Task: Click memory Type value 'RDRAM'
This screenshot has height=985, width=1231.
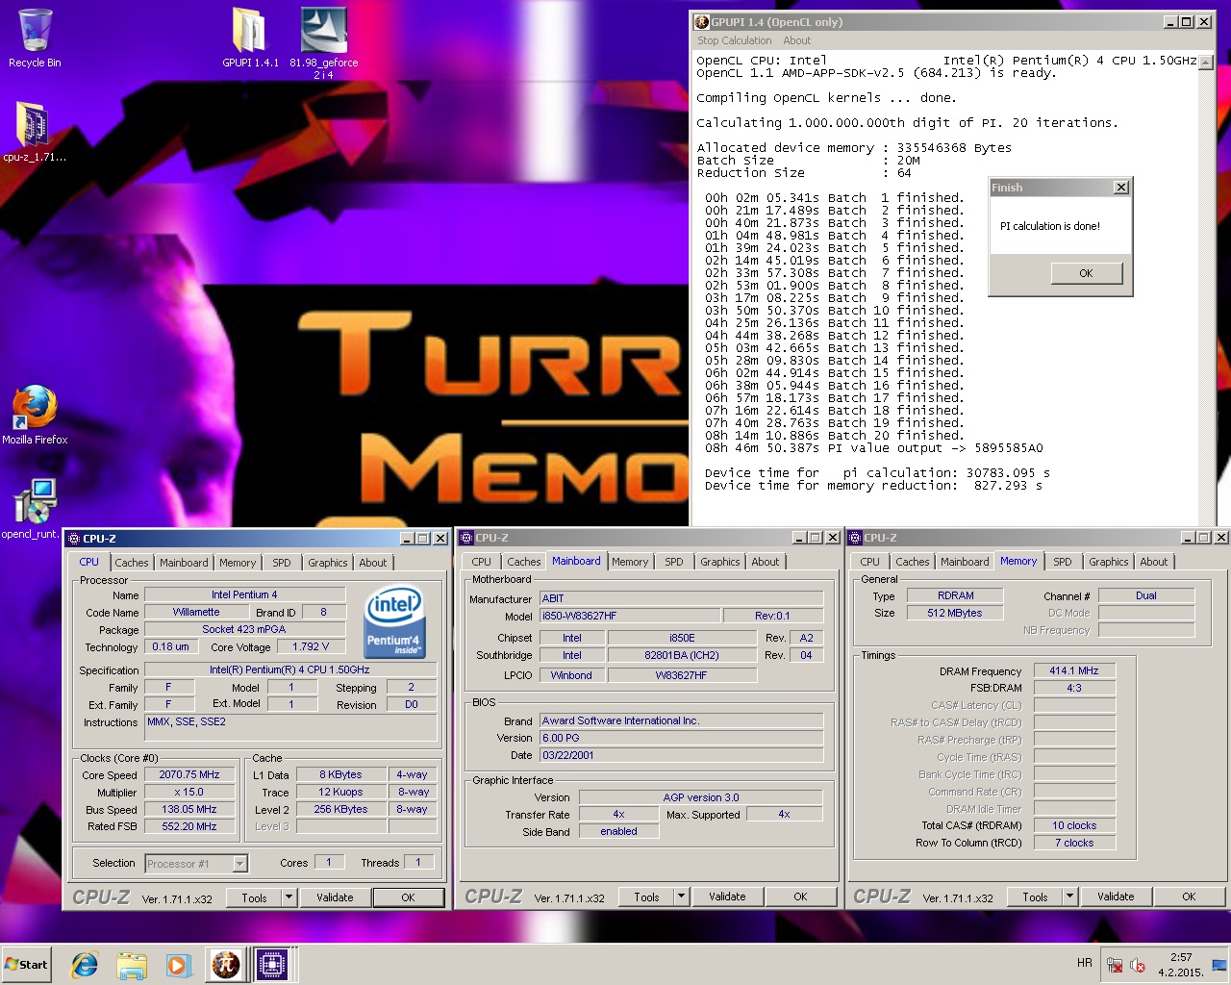Action: coord(956,595)
